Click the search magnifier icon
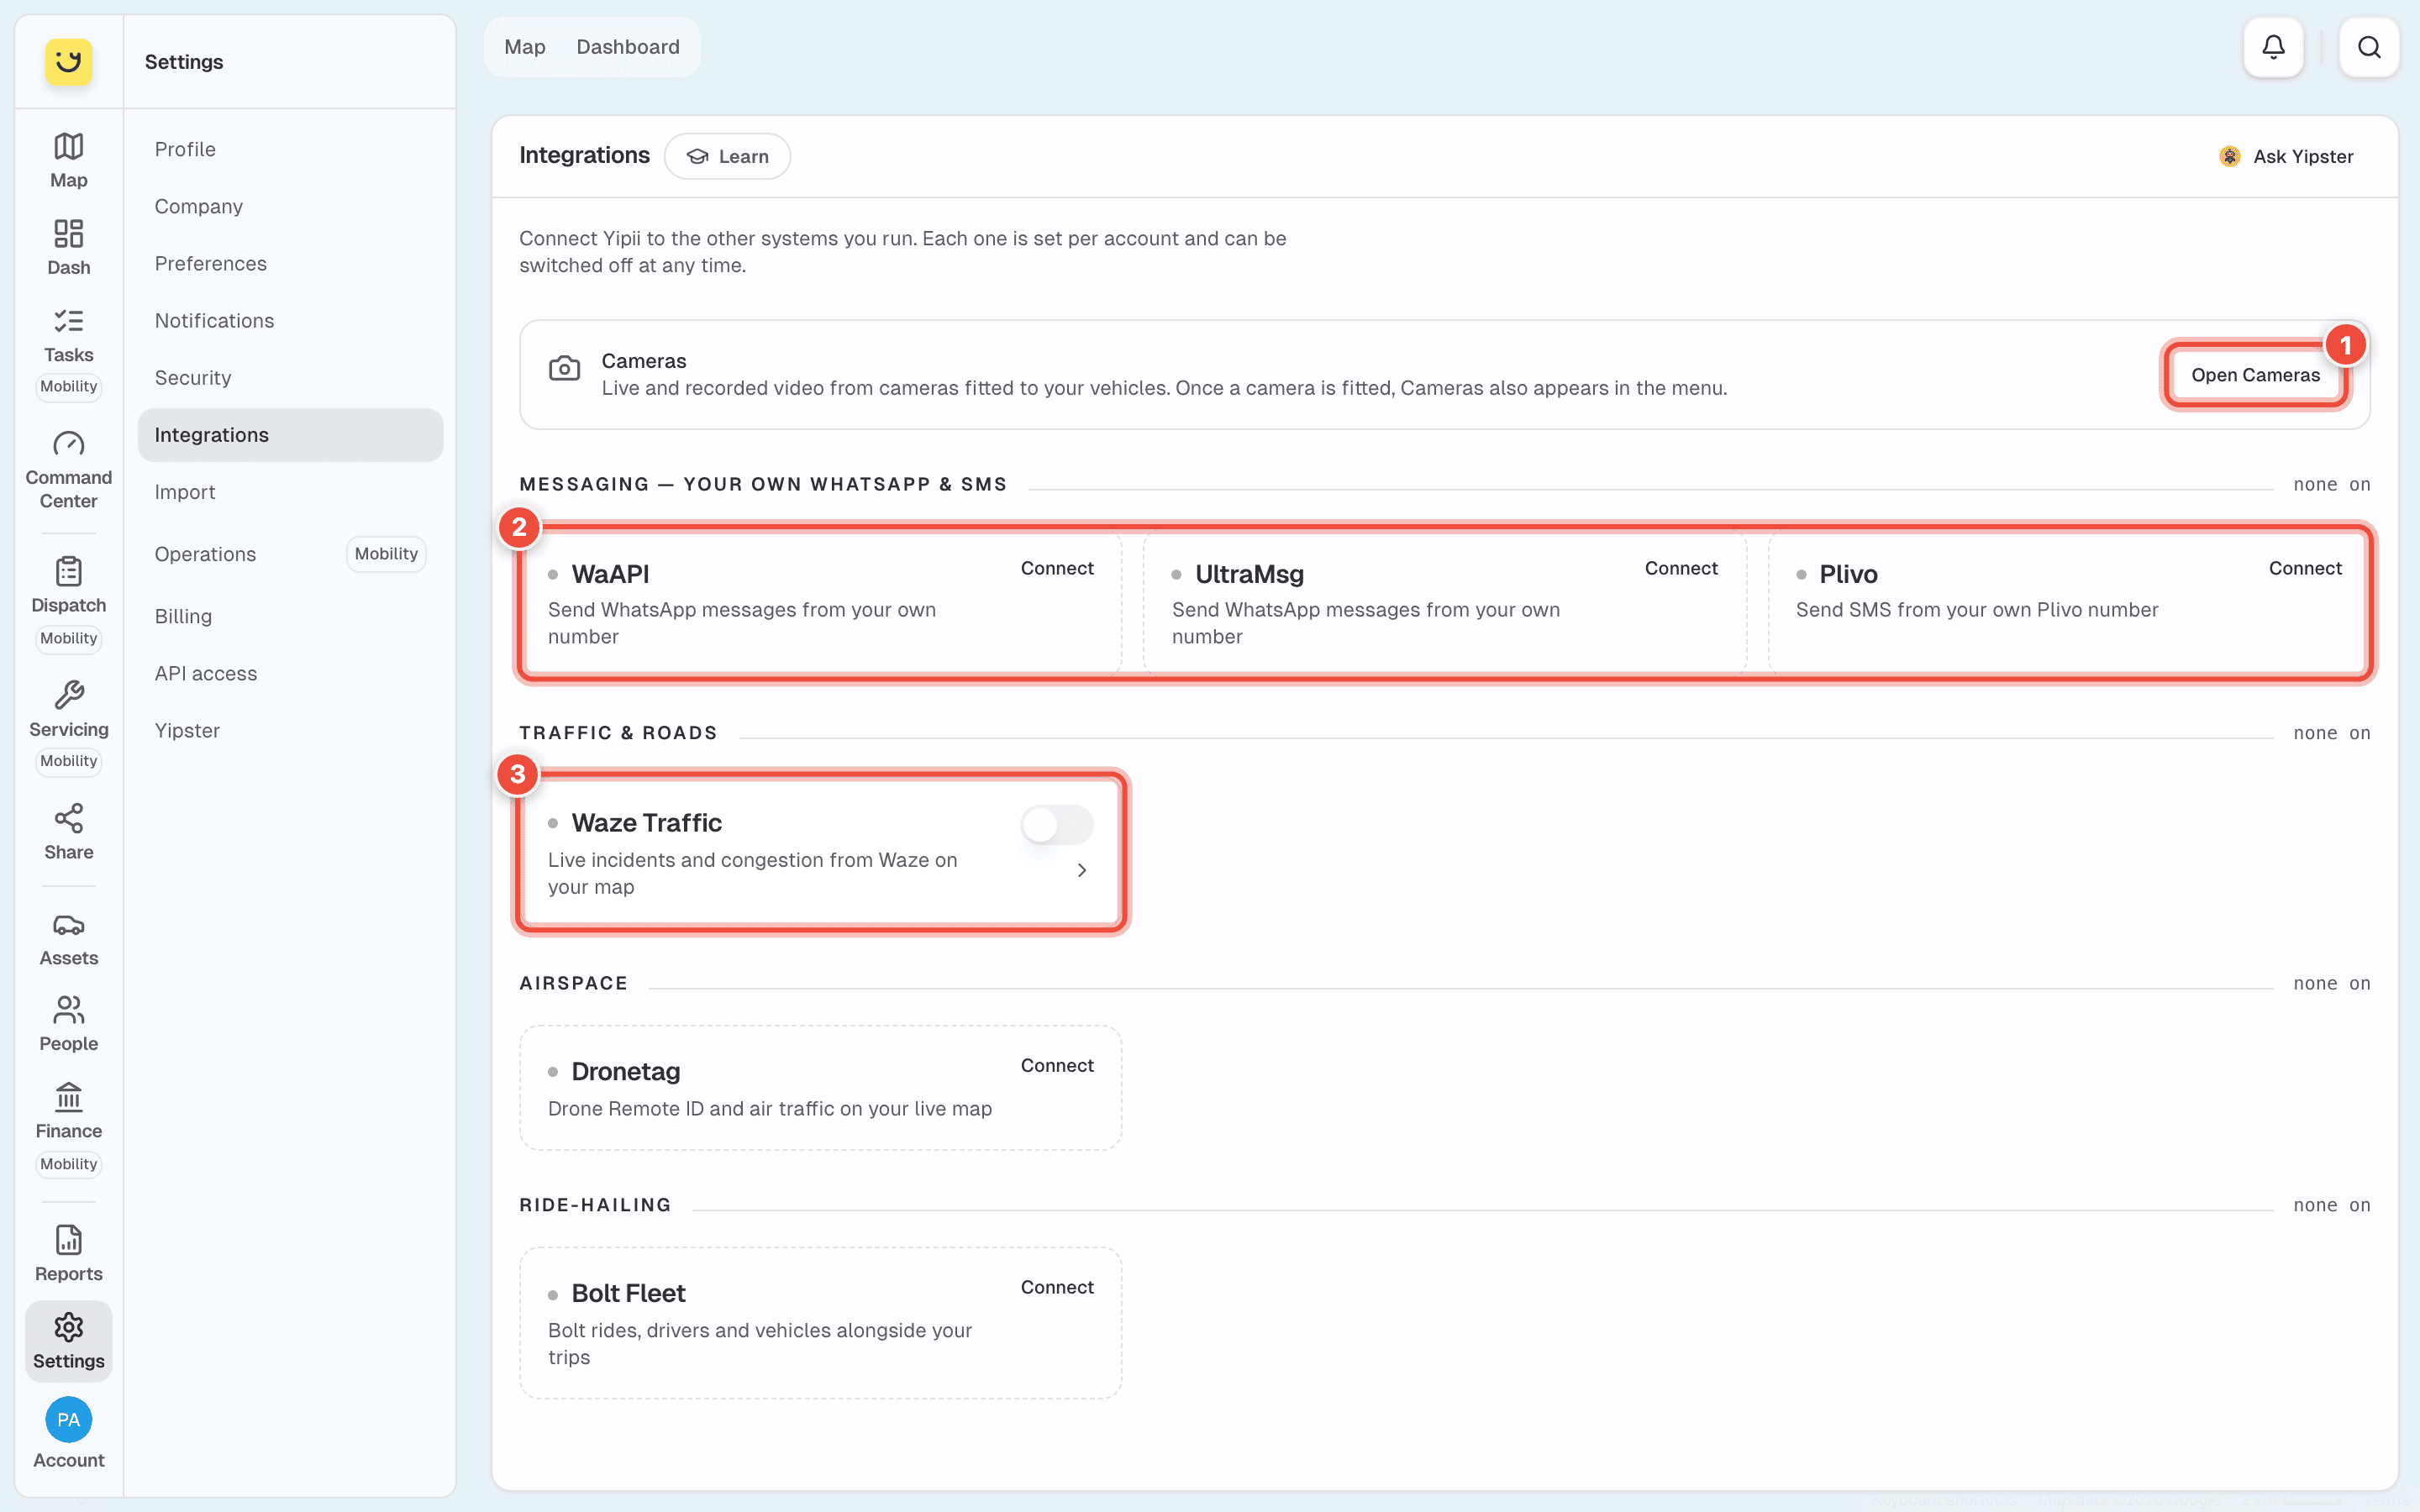Viewport: 2420px width, 1512px height. (x=2369, y=47)
